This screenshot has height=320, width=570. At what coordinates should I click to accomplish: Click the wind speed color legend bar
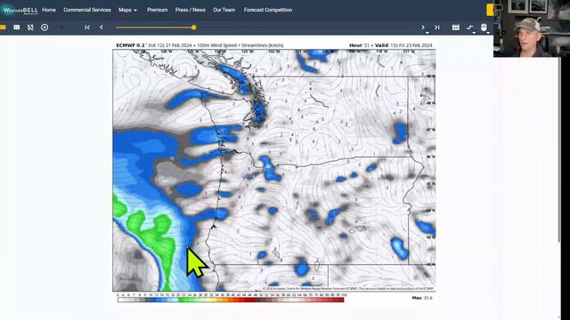(231, 300)
